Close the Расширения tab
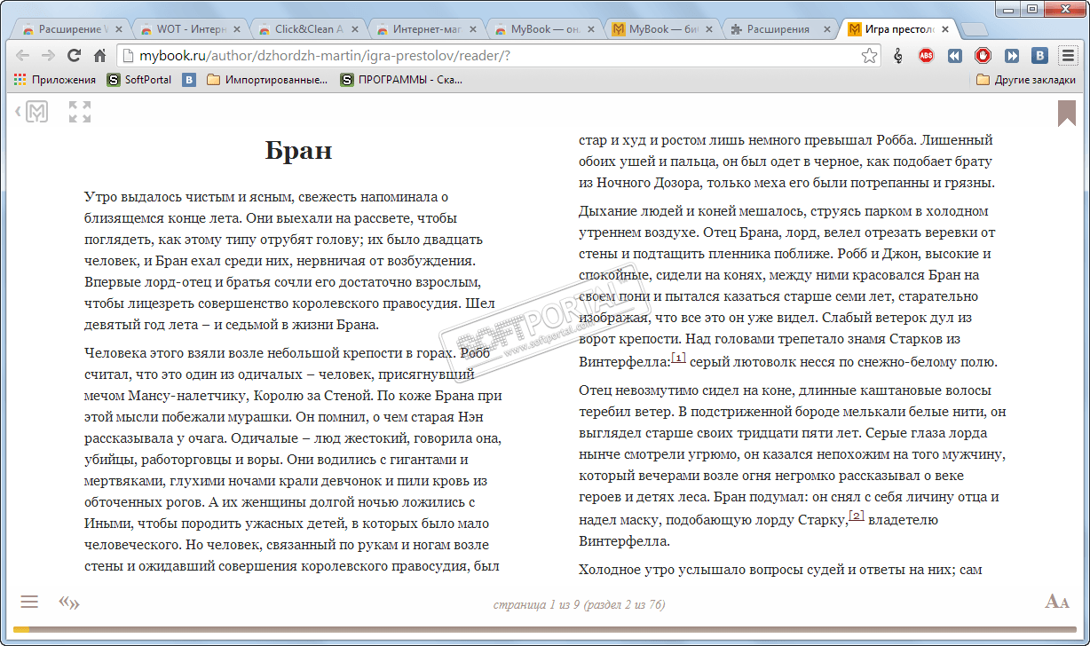The image size is (1090, 646). tap(826, 29)
